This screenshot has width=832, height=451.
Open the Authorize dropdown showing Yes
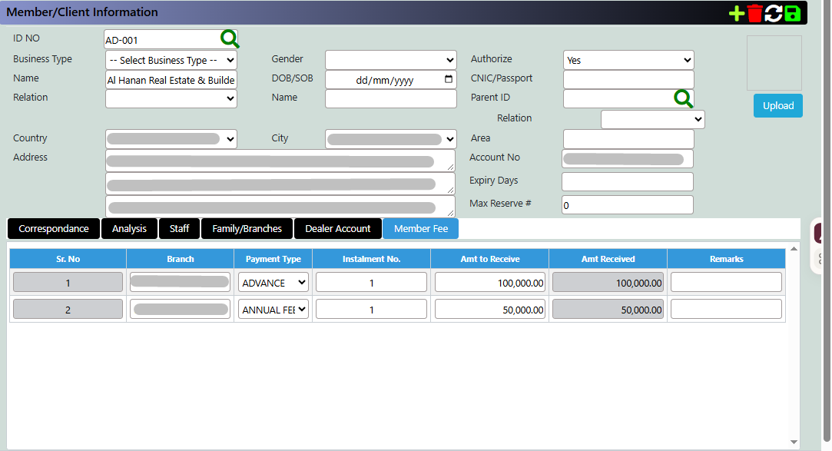[x=628, y=60]
